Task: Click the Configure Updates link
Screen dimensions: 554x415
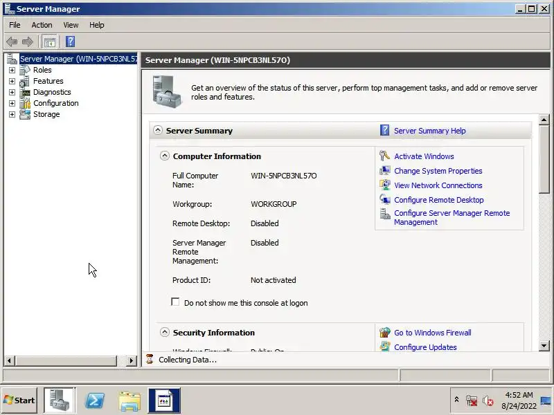Action: [425, 347]
